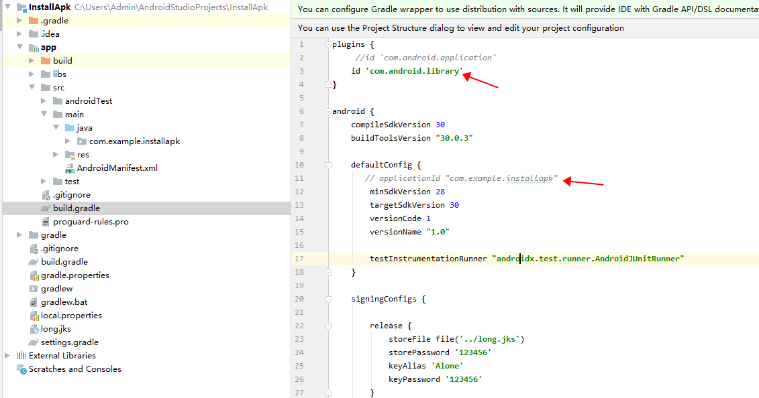The image size is (759, 398).
Task: Click the proguard-rules.pro file icon
Action: pos(46,222)
